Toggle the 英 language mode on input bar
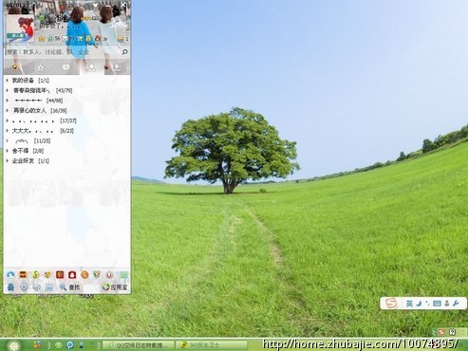The image size is (468, 351). pos(409,304)
